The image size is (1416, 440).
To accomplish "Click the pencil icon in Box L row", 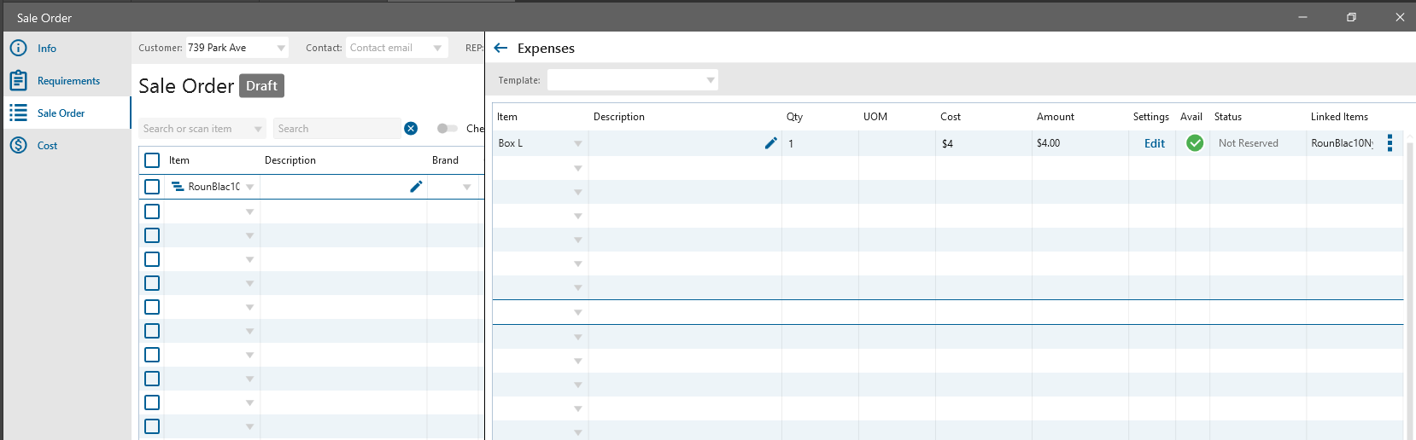I will (770, 143).
